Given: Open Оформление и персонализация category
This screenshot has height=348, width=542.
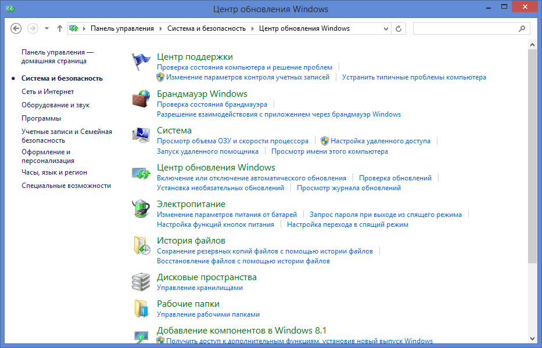Looking at the screenshot, I should (x=48, y=156).
